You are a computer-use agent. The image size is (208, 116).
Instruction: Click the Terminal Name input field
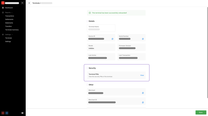(x=101, y=28)
